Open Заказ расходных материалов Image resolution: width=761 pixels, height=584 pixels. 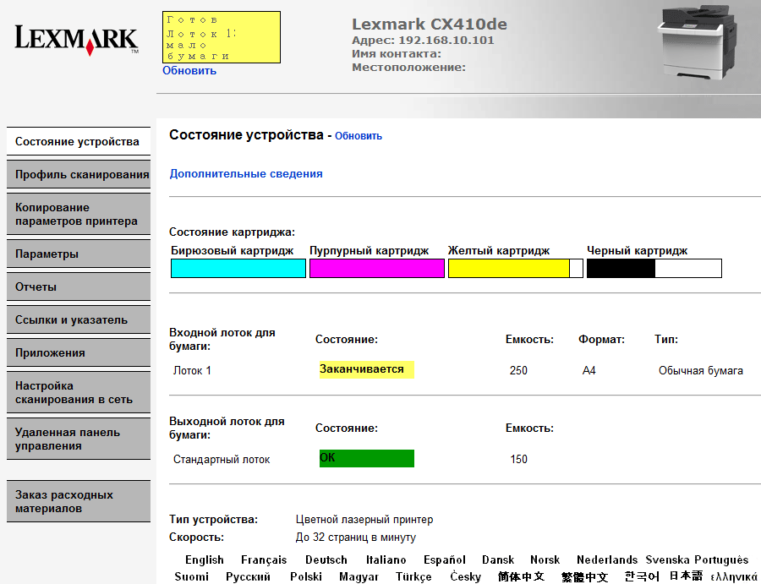[x=79, y=501]
